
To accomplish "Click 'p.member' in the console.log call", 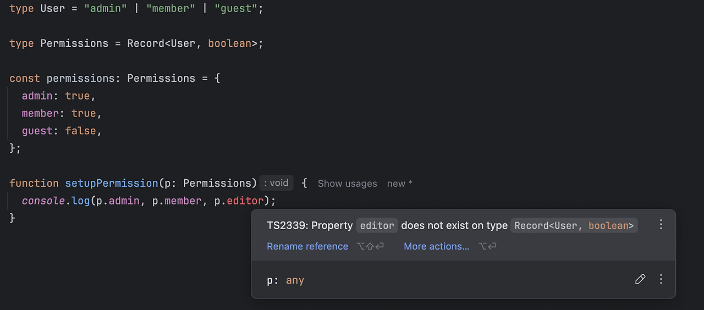I will (177, 201).
